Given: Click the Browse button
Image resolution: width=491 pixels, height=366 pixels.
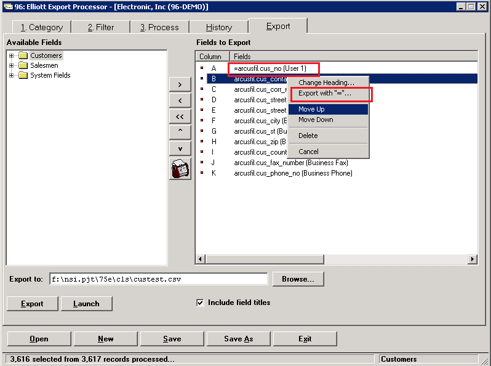Looking at the screenshot, I should click(298, 279).
